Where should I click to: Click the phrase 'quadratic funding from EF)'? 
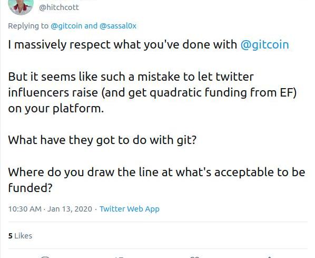(x=223, y=93)
